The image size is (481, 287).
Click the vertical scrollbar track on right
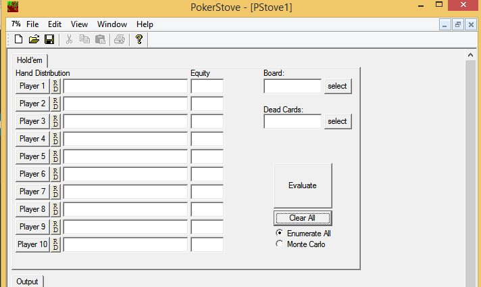[471, 169]
